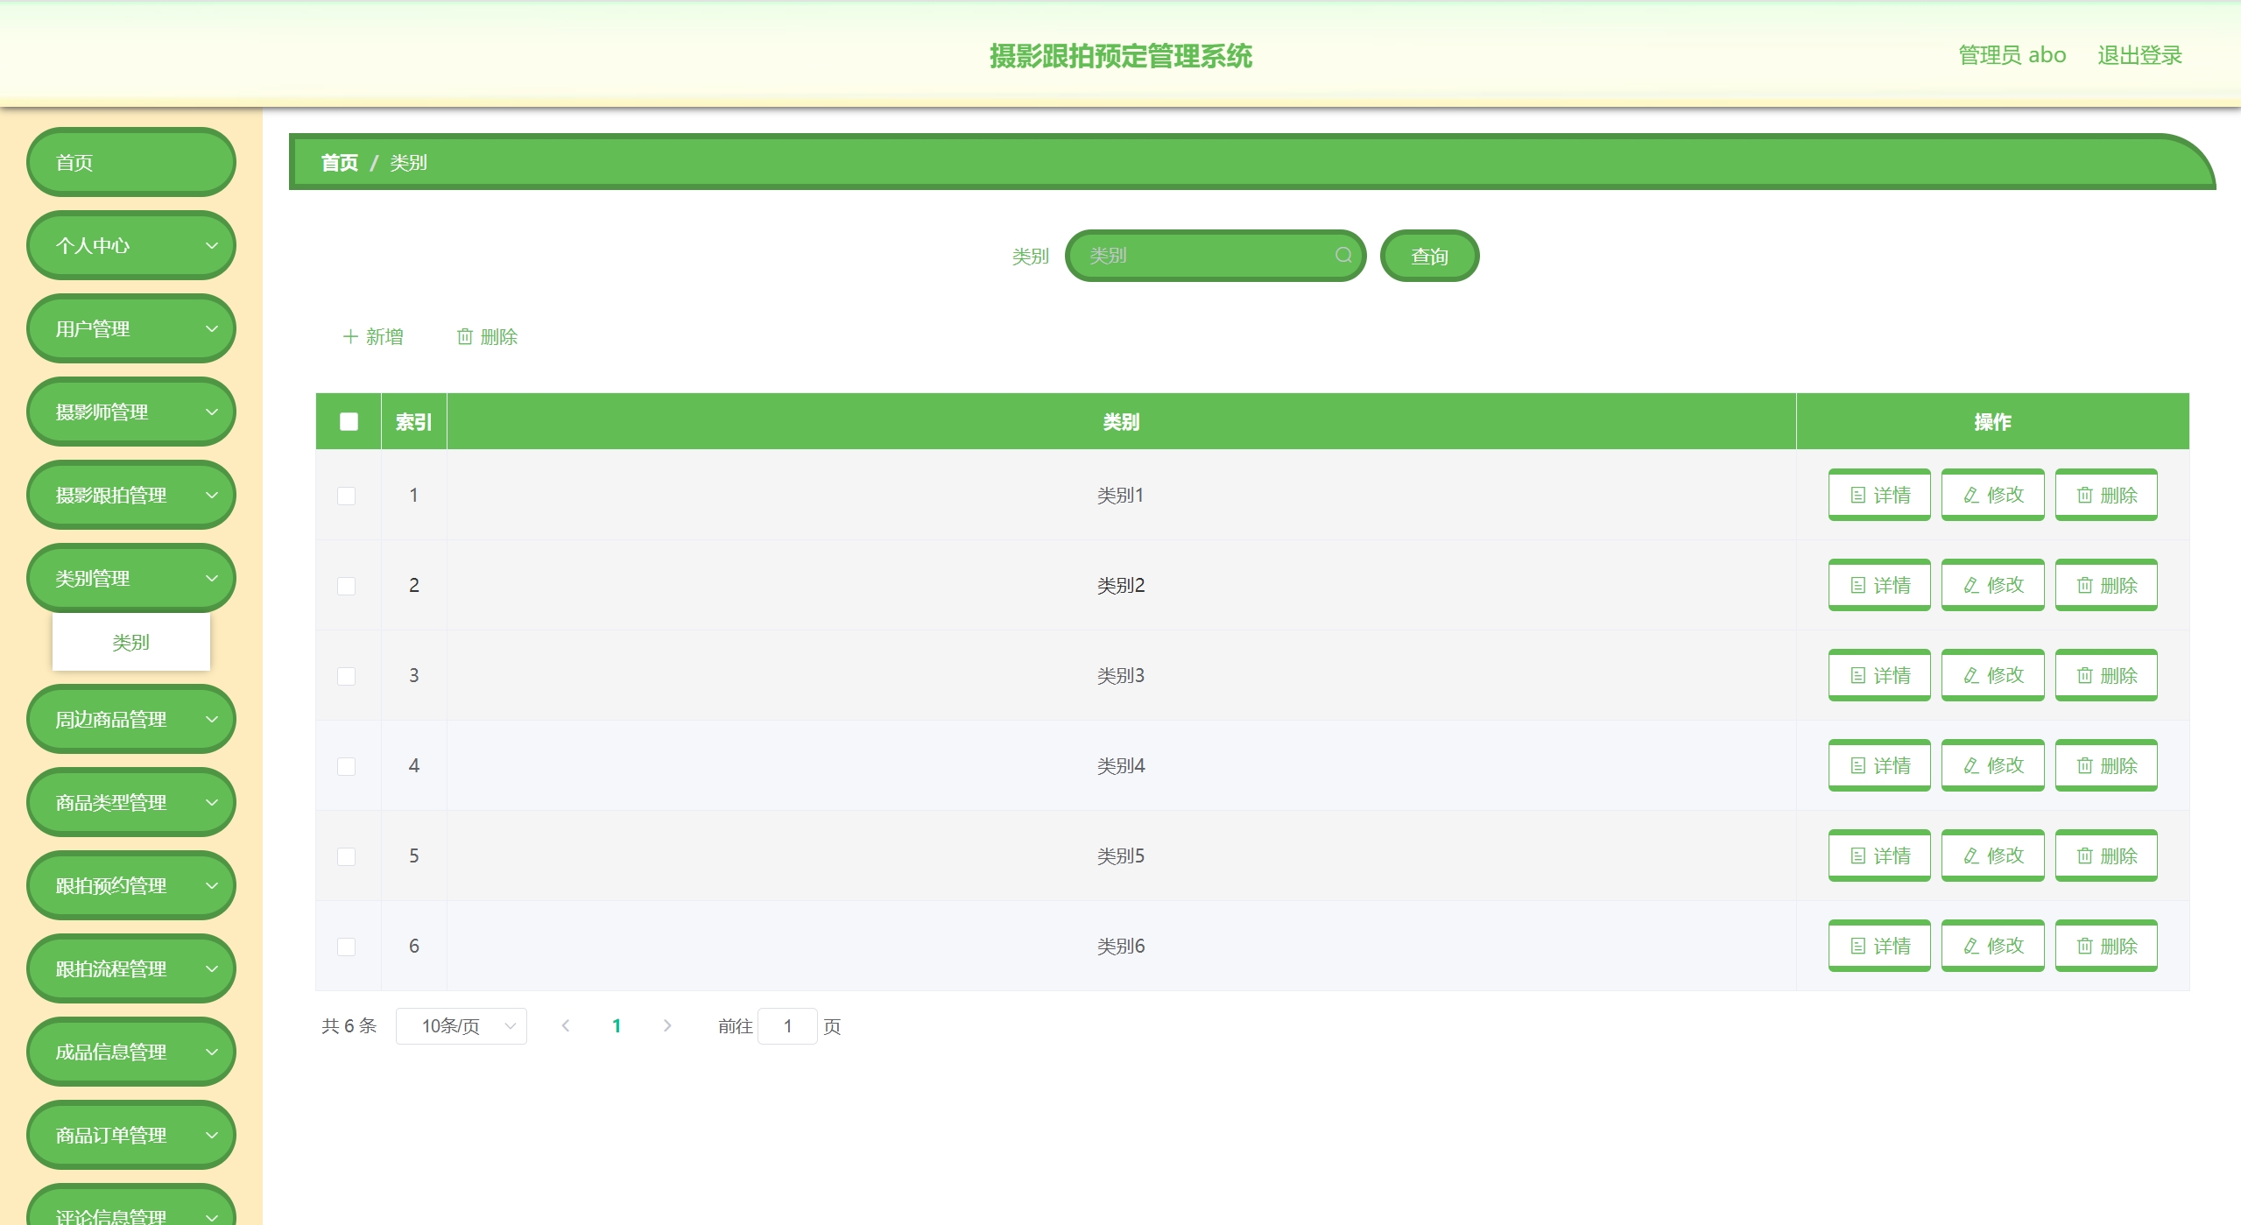Go to 首页 in the sidebar
The height and width of the screenshot is (1225, 2241).
[131, 162]
